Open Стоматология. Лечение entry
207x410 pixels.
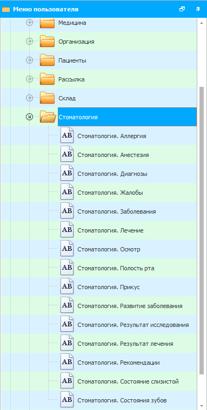coord(110,231)
